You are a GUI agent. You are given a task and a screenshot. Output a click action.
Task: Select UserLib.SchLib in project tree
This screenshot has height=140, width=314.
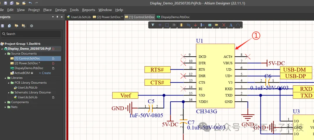coord(27,97)
